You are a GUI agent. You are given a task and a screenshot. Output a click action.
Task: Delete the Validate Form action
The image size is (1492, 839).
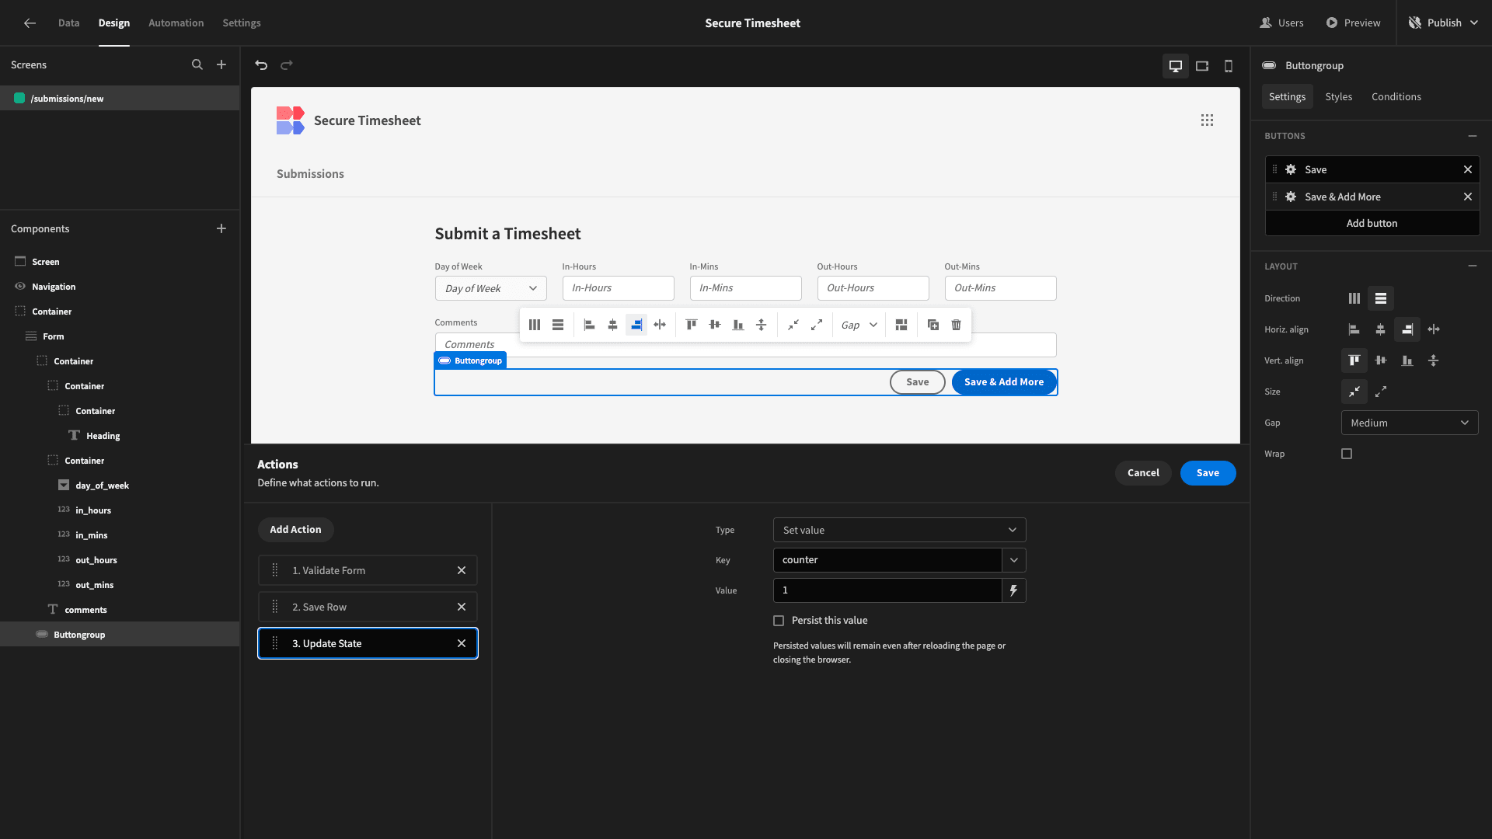[462, 570]
